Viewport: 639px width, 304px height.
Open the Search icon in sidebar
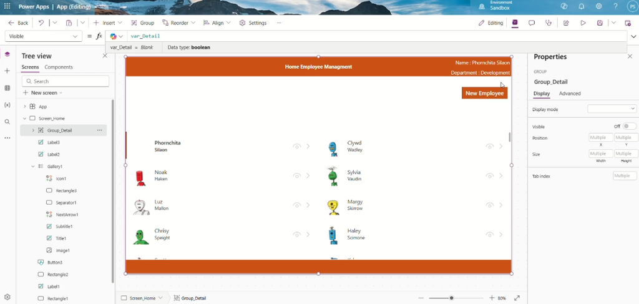click(7, 122)
